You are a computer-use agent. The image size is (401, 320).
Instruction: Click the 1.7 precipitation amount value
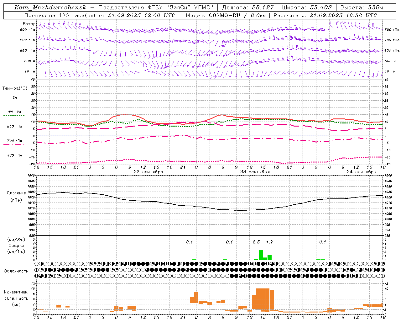point(270,242)
